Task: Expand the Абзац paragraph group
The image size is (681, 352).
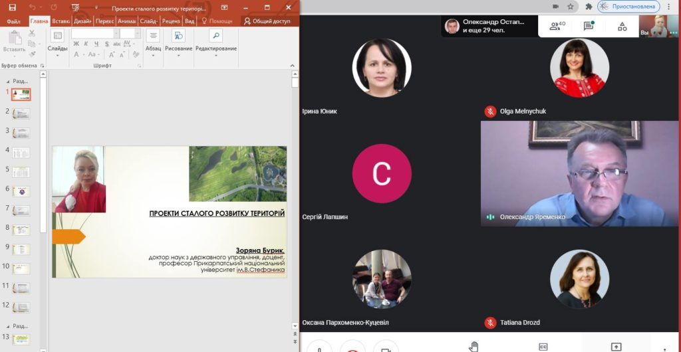Action: (153, 43)
